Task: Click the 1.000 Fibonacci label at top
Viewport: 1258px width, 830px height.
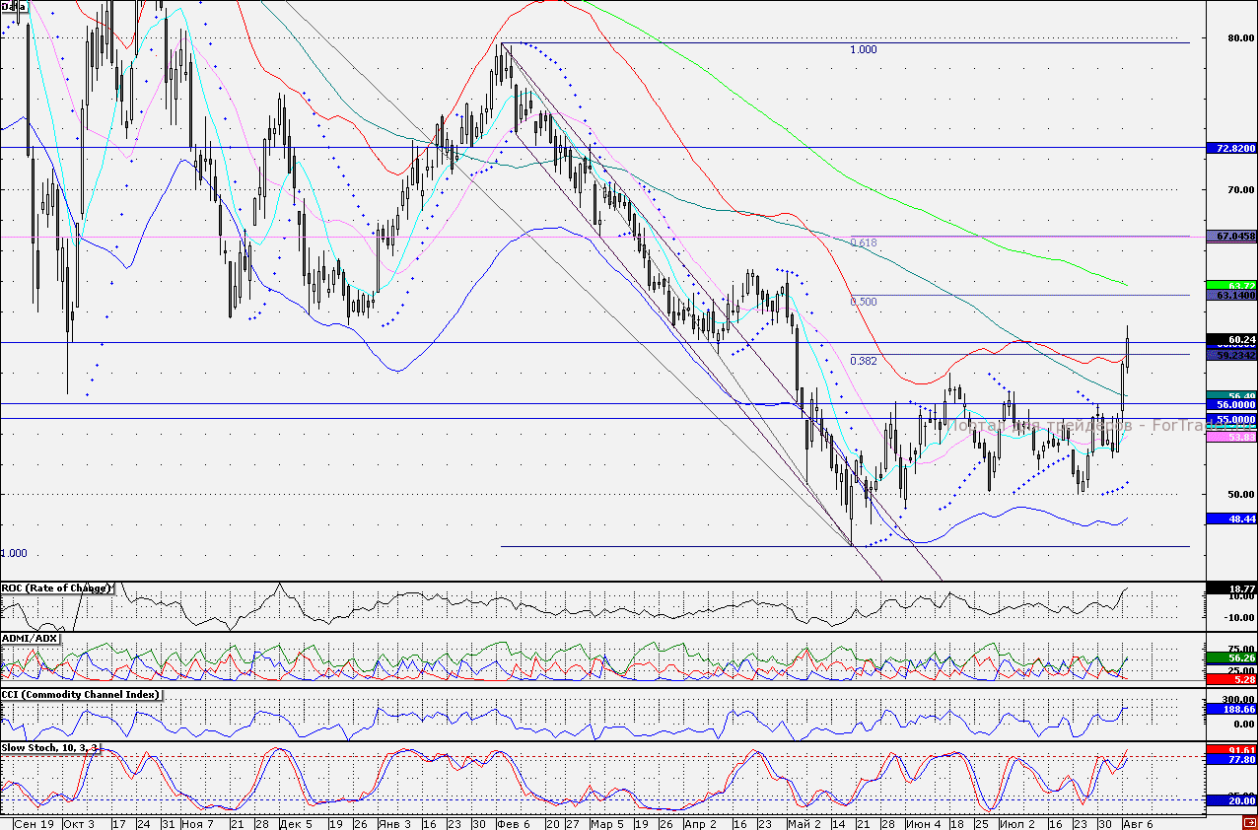Action: point(863,49)
